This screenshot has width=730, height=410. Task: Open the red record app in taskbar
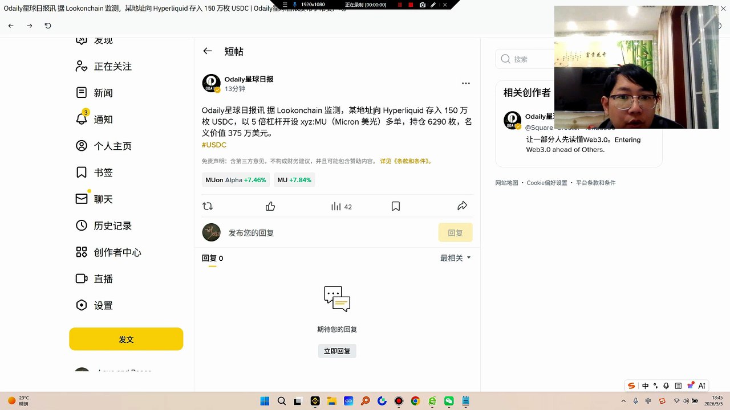(399, 401)
